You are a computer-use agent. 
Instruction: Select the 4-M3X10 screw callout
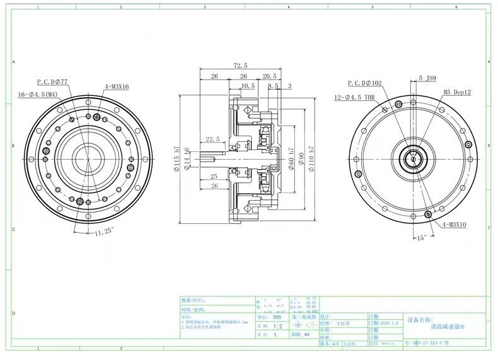tap(453, 224)
